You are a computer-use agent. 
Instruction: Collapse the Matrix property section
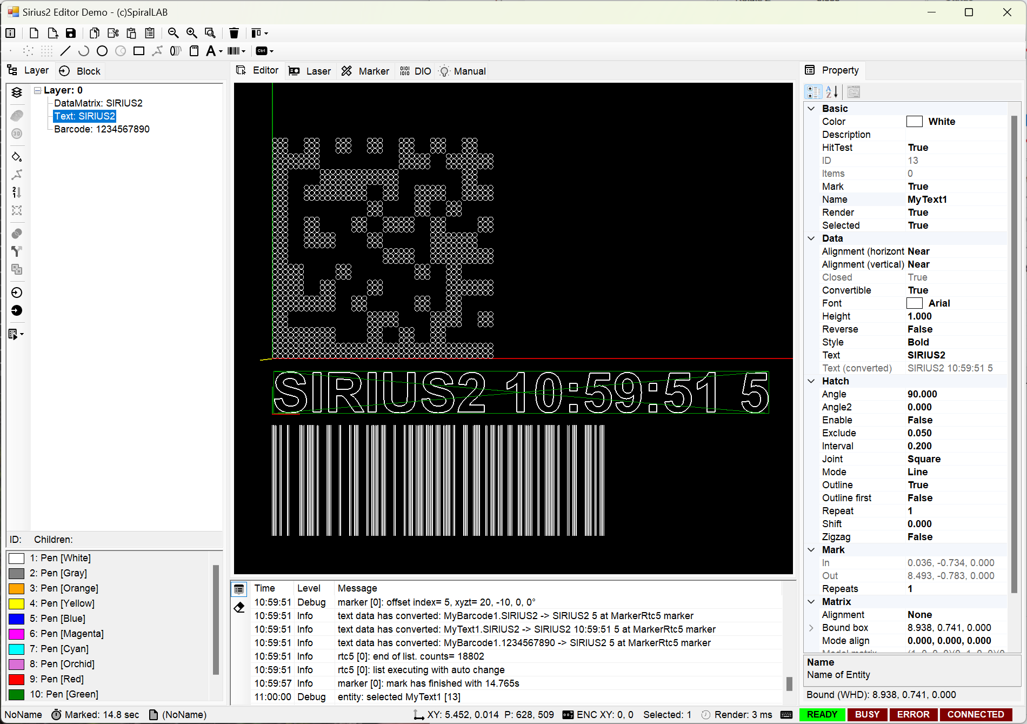[811, 602]
